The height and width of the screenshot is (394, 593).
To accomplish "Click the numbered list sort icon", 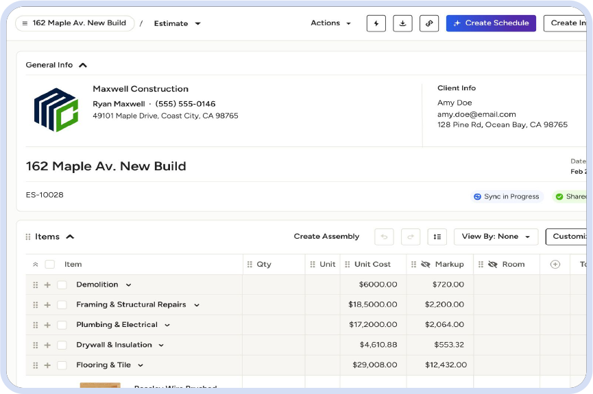I will coord(437,237).
